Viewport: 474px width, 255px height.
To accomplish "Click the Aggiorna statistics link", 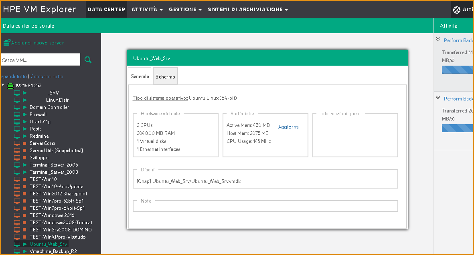I will pyautogui.click(x=288, y=127).
